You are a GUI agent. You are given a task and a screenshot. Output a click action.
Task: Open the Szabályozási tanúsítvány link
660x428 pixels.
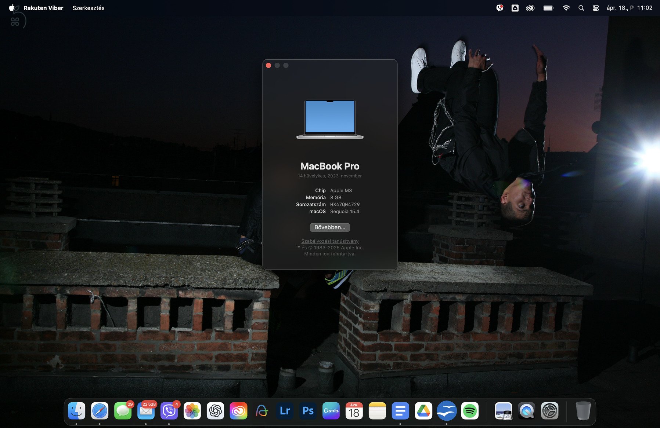pos(330,241)
